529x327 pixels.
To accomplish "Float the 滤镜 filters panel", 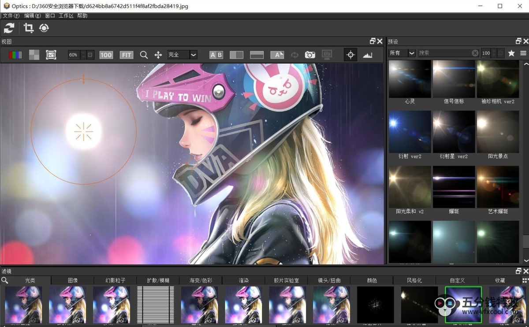I will [518, 271].
